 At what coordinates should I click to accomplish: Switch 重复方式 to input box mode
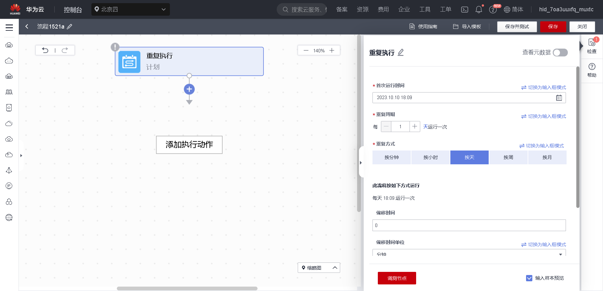tap(541, 146)
